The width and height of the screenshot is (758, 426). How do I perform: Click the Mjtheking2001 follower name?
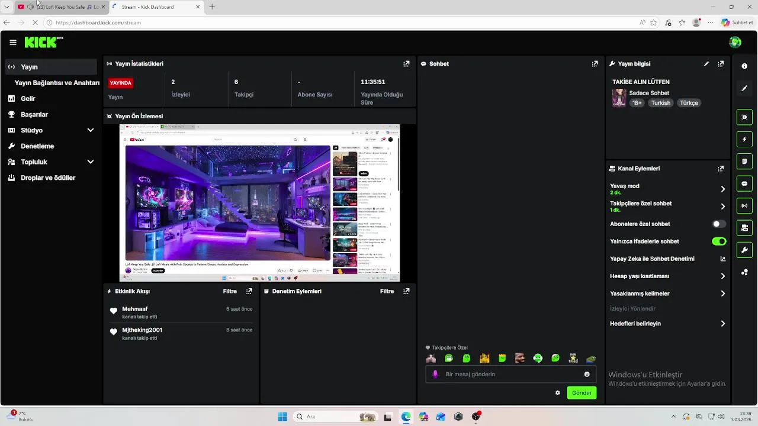(x=142, y=330)
